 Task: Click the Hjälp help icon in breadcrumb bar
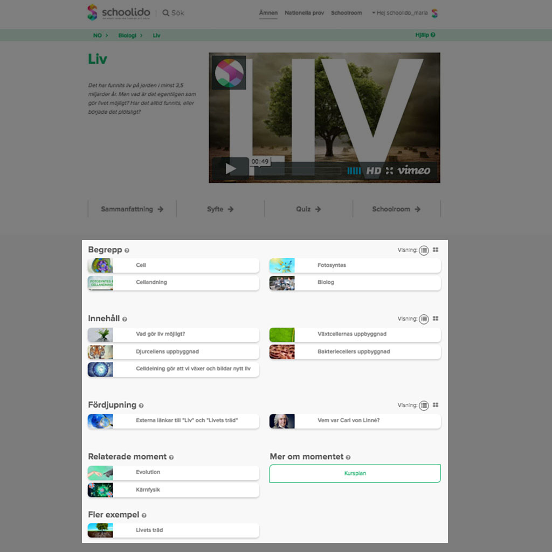click(x=433, y=35)
